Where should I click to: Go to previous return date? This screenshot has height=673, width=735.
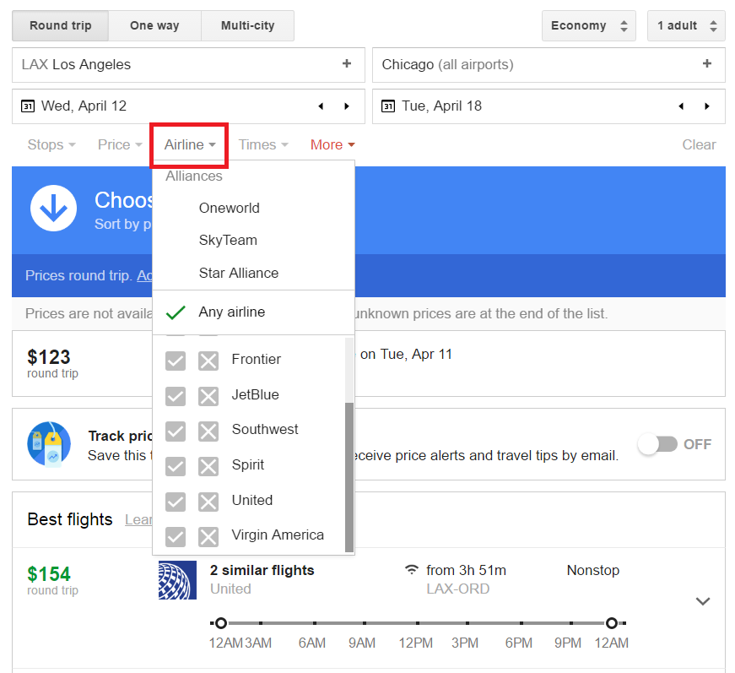tap(681, 106)
